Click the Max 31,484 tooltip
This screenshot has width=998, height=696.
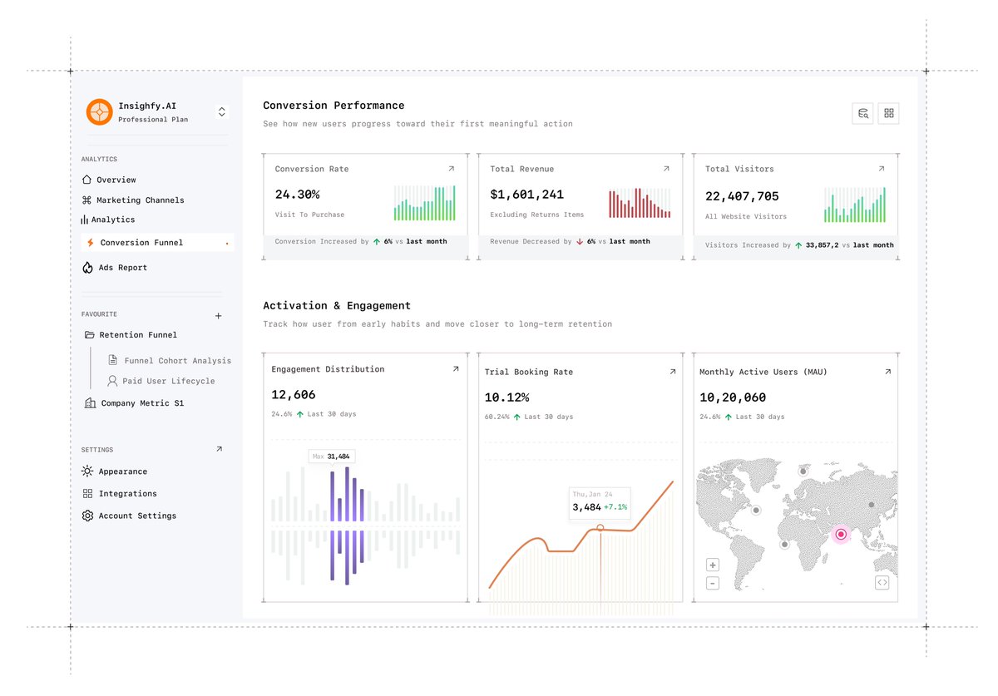(331, 456)
